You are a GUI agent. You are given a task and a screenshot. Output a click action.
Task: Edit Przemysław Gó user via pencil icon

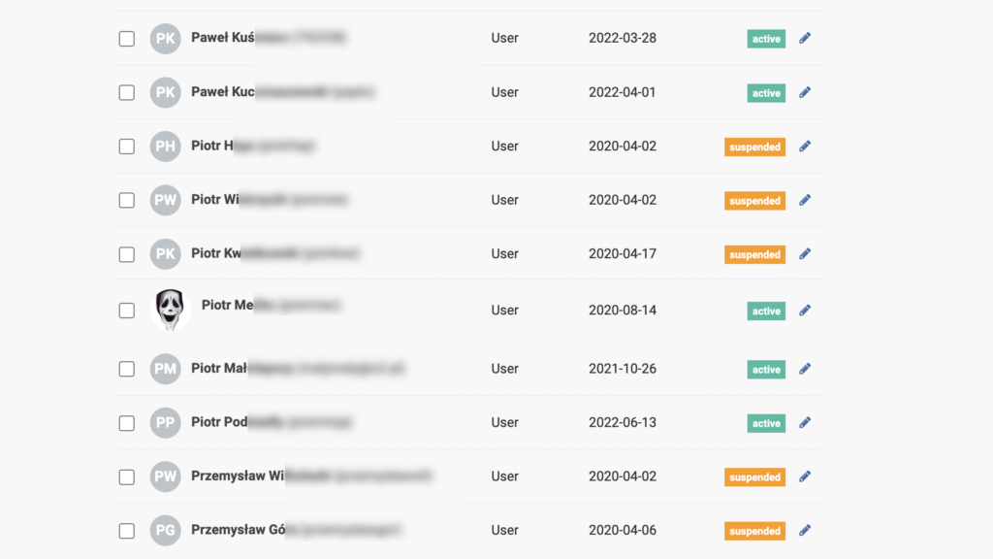(x=805, y=531)
